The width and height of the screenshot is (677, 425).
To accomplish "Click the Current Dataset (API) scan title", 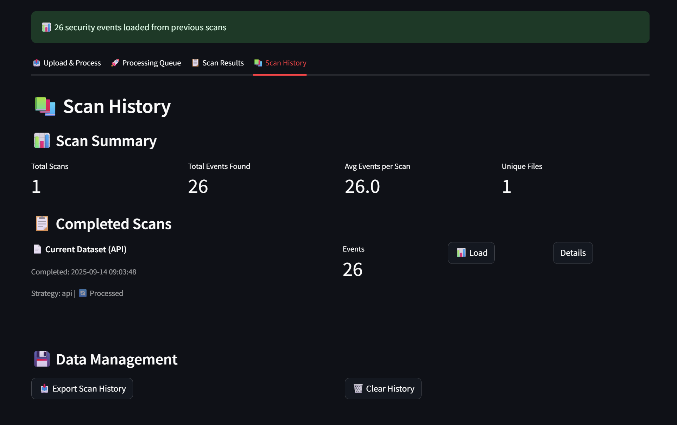I will tap(86, 249).
